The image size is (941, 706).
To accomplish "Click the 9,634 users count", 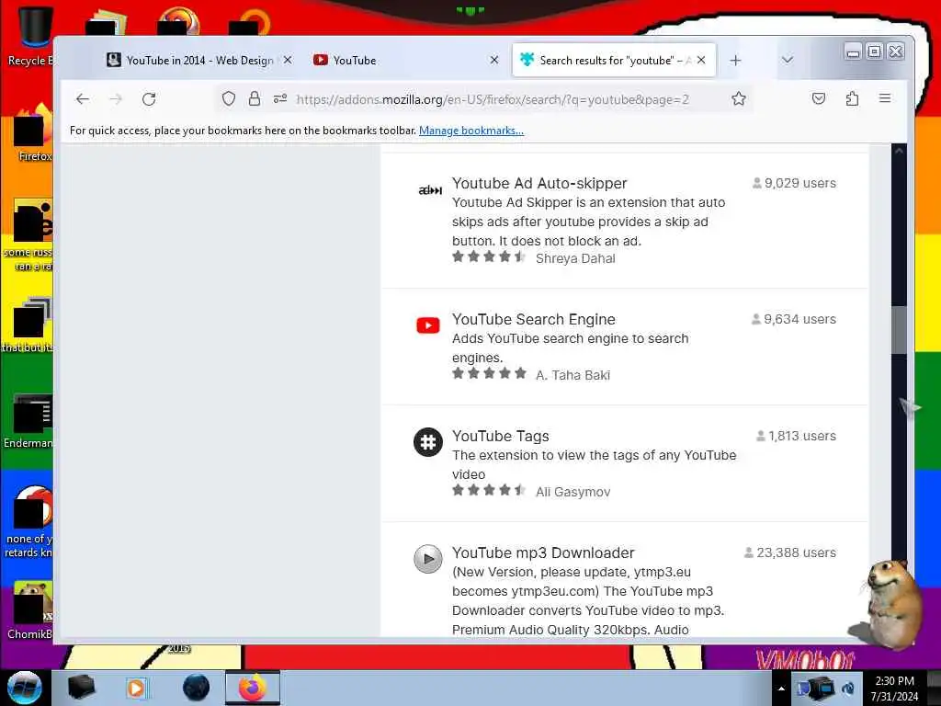I will tap(793, 319).
